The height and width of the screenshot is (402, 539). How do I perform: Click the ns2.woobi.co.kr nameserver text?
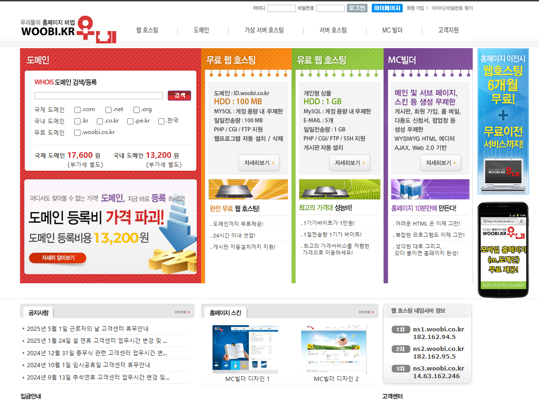click(x=438, y=349)
